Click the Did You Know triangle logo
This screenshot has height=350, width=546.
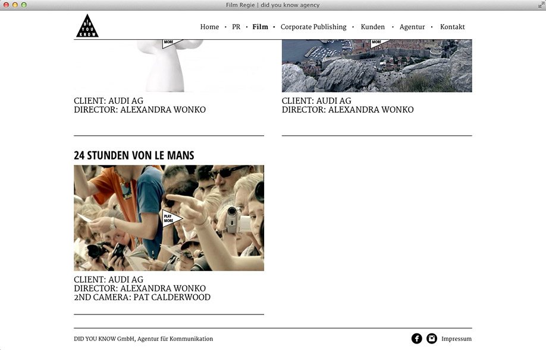pyautogui.click(x=87, y=26)
